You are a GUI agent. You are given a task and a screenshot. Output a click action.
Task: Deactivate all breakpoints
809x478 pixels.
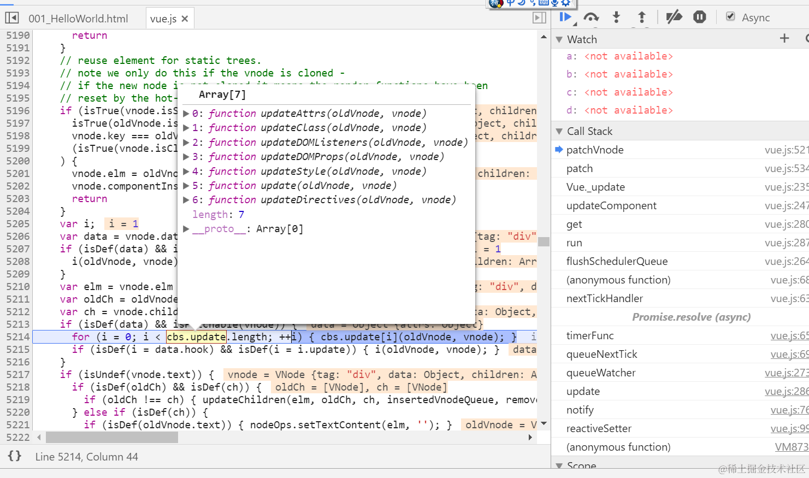coord(674,17)
